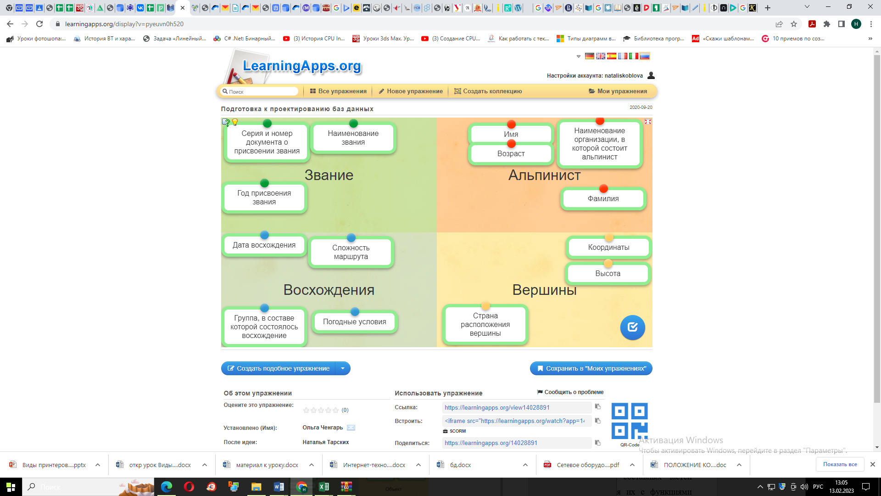Screen dimensions: 881x496
Task: Open language dropdown arrow near flags
Action: coord(579,56)
